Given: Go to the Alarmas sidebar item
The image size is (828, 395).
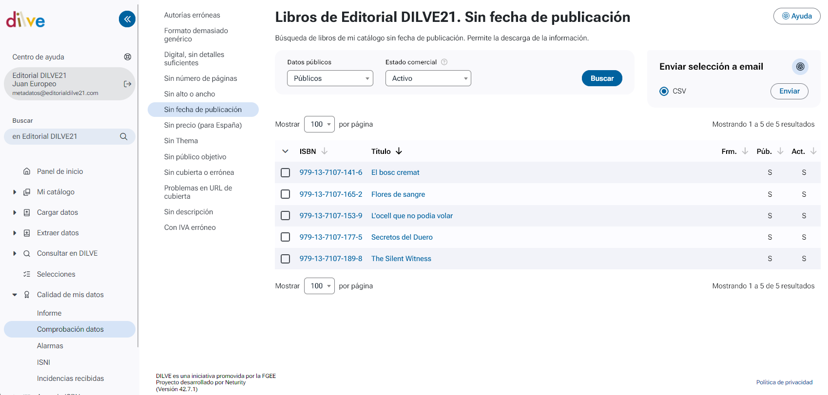Looking at the screenshot, I should pyautogui.click(x=50, y=346).
